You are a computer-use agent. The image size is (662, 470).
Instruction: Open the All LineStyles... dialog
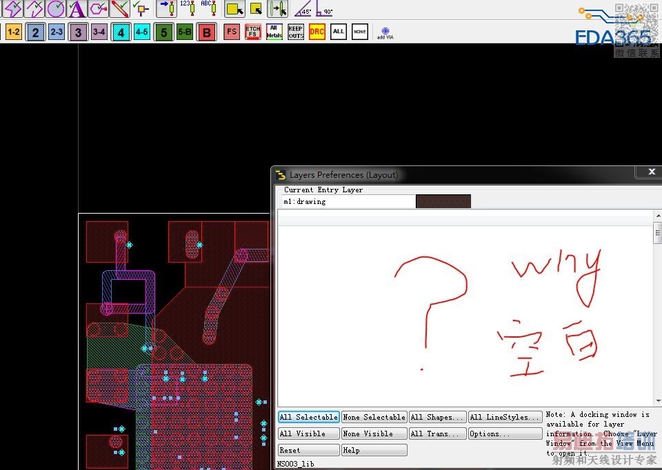pos(505,417)
